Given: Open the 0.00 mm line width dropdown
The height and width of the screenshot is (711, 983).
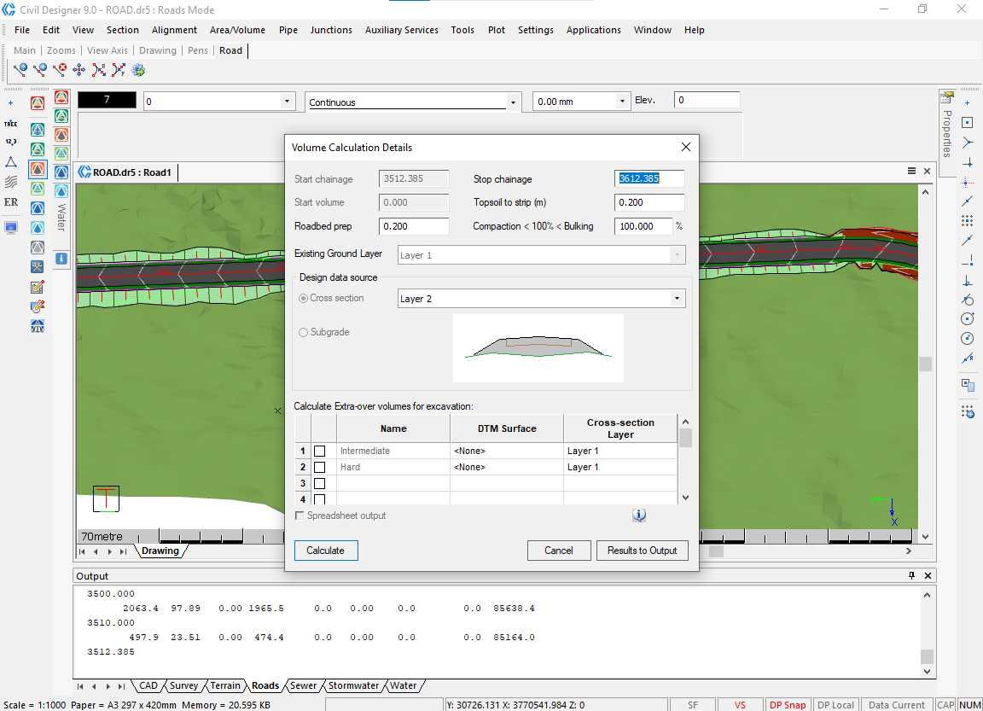Looking at the screenshot, I should pos(622,101).
